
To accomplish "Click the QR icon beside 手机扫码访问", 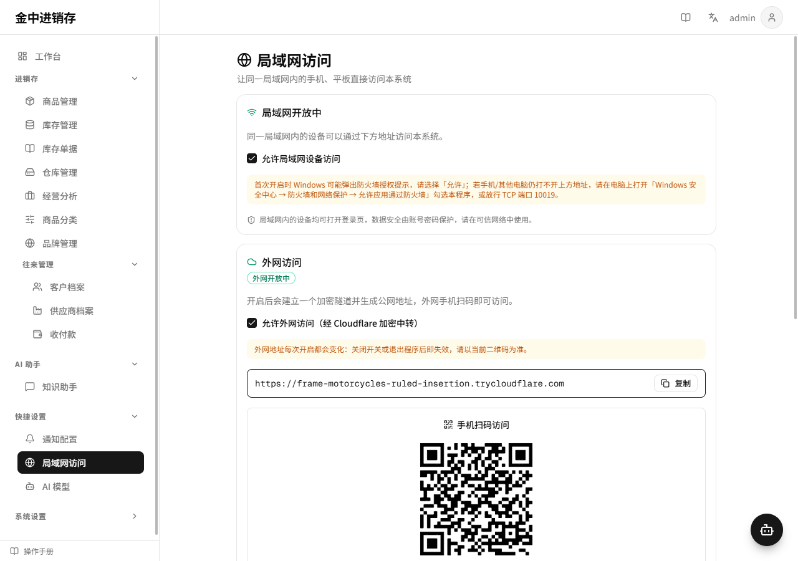I will [448, 424].
